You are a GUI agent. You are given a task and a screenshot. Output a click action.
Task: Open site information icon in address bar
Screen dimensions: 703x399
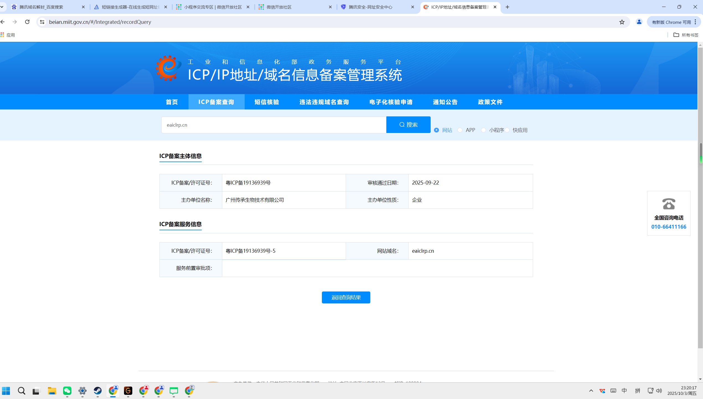(42, 22)
